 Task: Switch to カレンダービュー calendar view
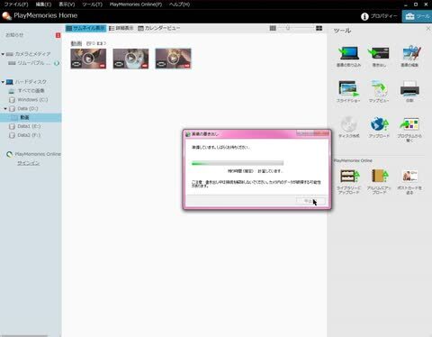pos(159,28)
